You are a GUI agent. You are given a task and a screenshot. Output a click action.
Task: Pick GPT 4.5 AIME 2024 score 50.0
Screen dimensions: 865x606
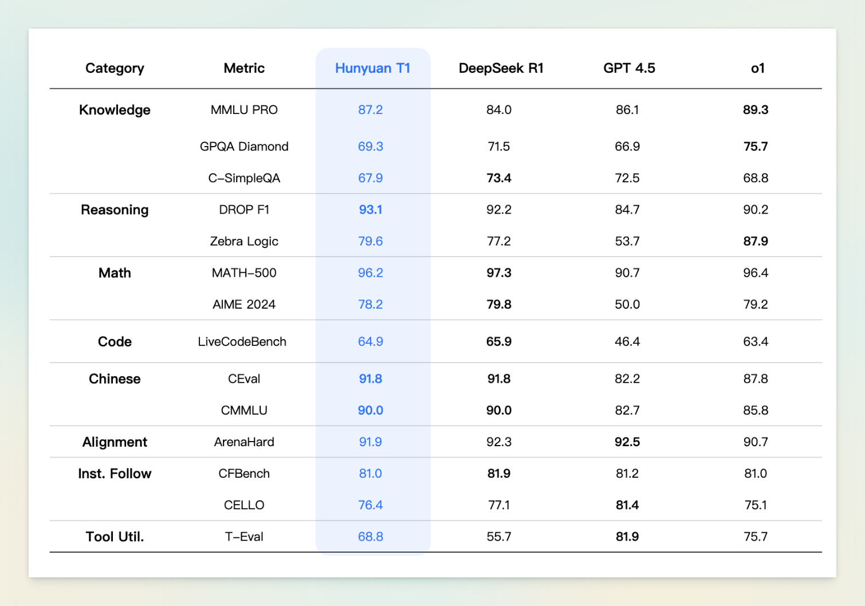pos(627,304)
